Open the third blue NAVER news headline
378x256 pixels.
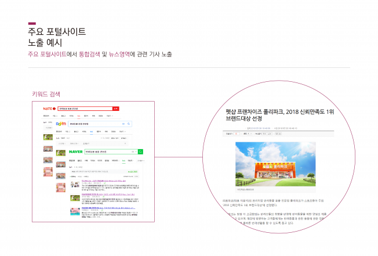point(108,208)
